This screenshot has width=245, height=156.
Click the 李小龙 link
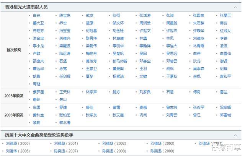tap(38, 46)
